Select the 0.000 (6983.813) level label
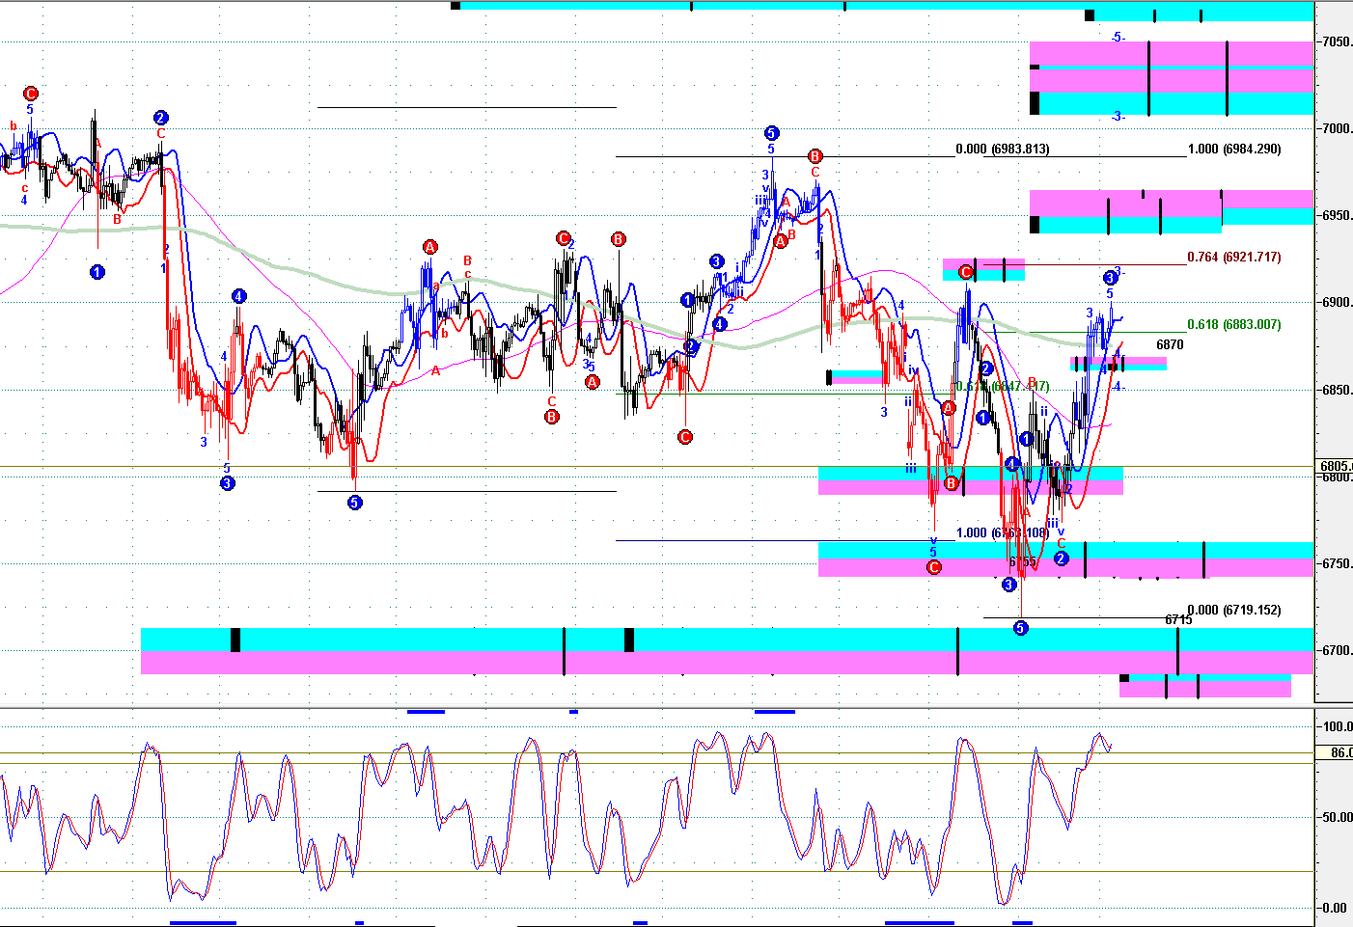 coord(1002,150)
